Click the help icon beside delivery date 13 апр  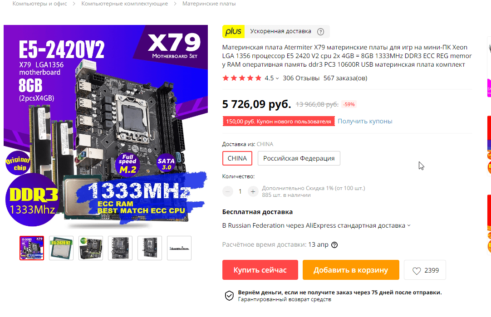tap(334, 245)
